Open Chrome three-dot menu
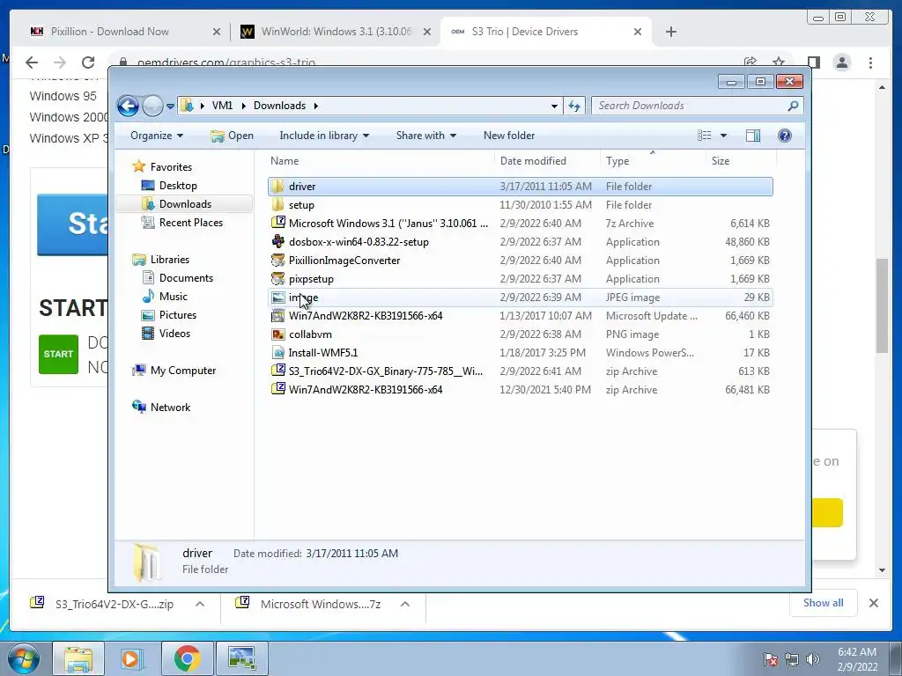 coord(870,62)
